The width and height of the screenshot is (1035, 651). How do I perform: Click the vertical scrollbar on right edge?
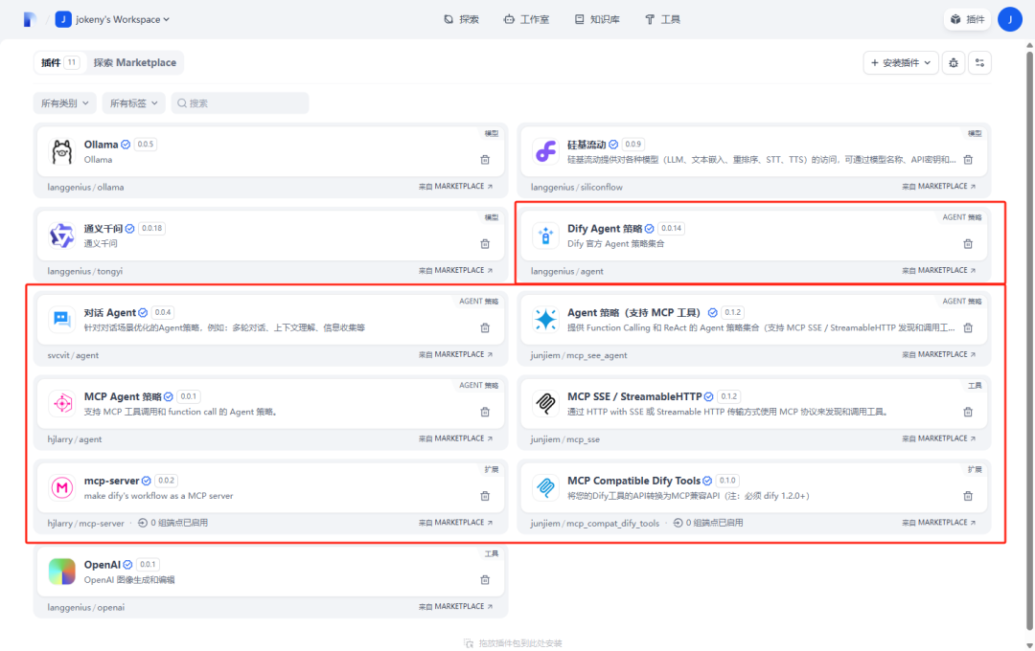pyautogui.click(x=1029, y=340)
